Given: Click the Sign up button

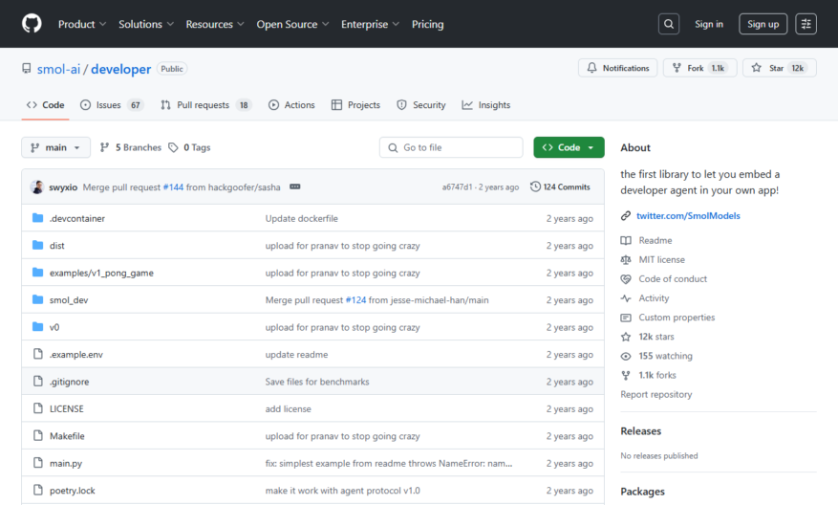Looking at the screenshot, I should (763, 24).
